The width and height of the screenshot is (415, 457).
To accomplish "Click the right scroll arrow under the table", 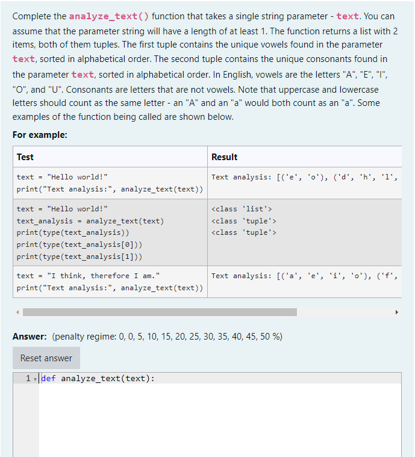I will click(x=396, y=312).
